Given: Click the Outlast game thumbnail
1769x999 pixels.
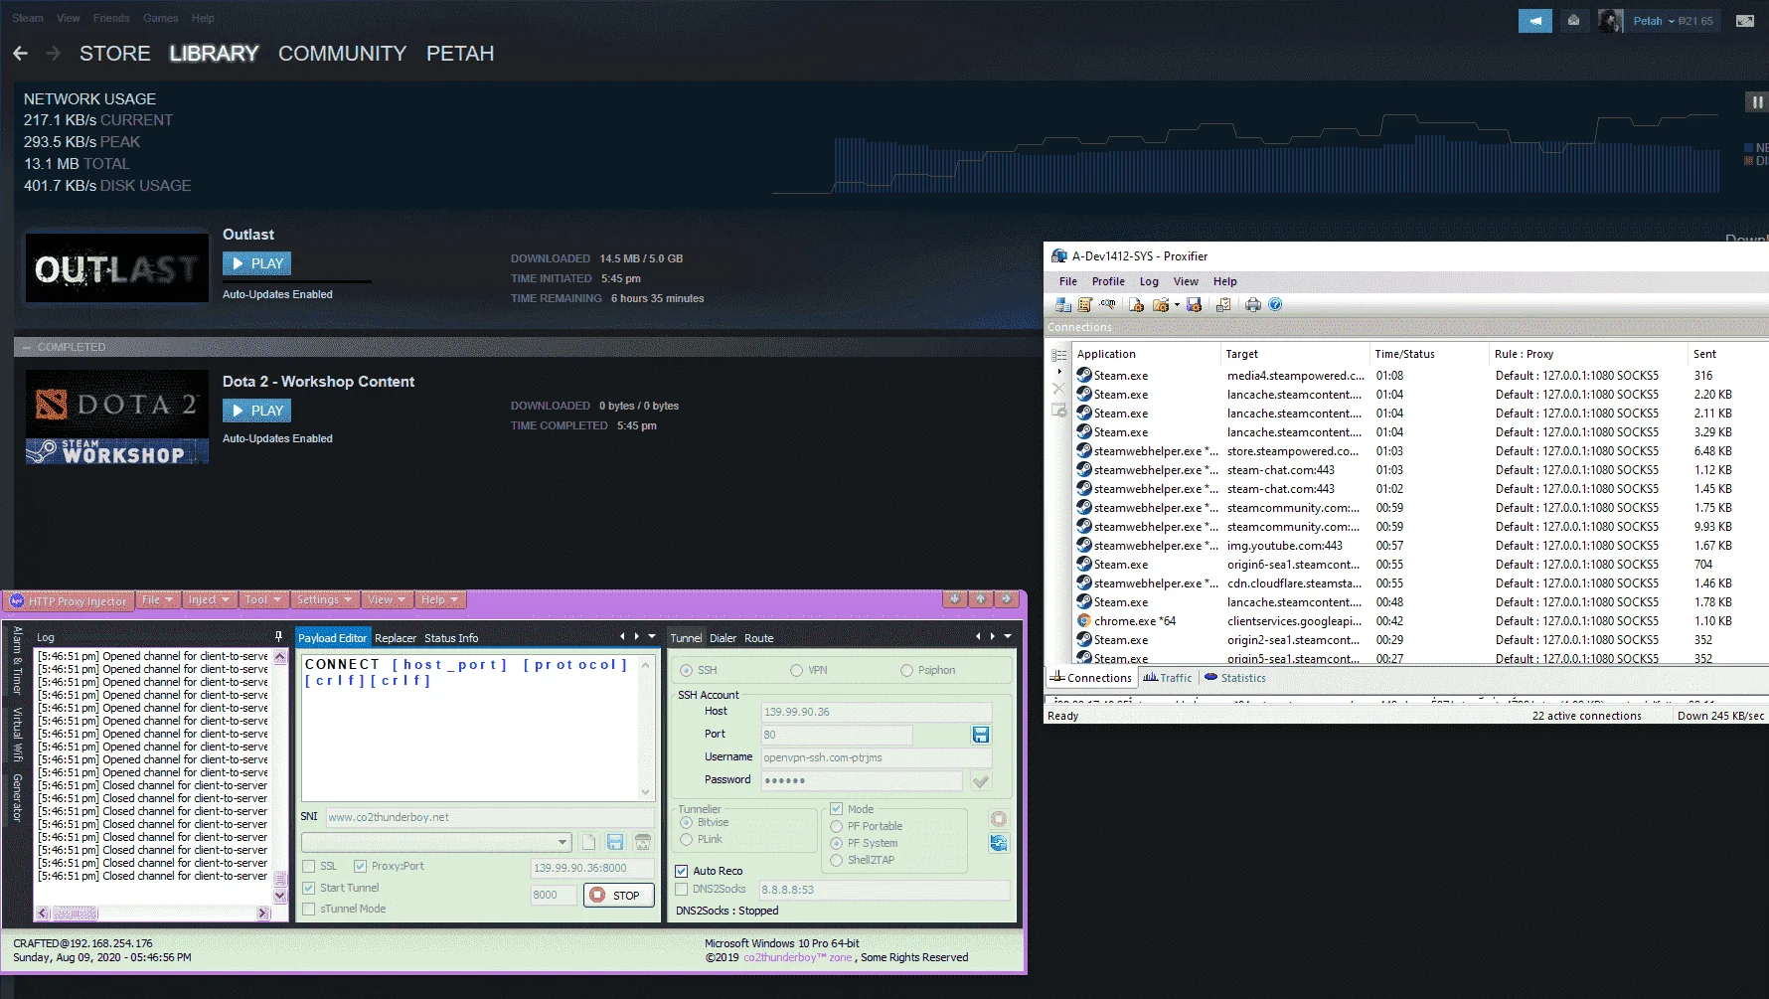Looking at the screenshot, I should [117, 268].
